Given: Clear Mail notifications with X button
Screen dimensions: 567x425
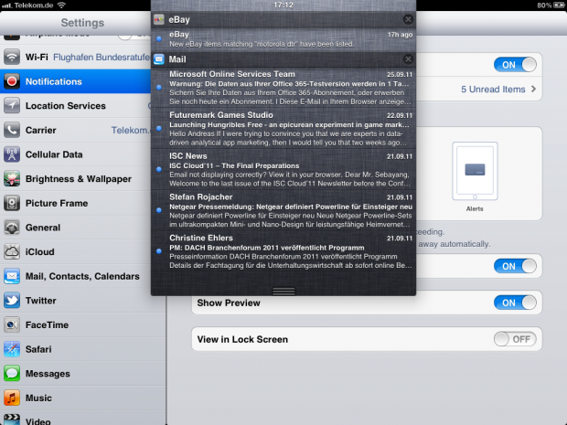Looking at the screenshot, I should [408, 59].
